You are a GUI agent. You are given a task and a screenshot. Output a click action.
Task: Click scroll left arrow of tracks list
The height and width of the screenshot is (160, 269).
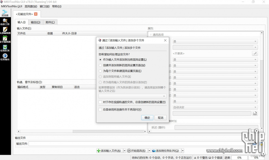[x=19, y=132]
